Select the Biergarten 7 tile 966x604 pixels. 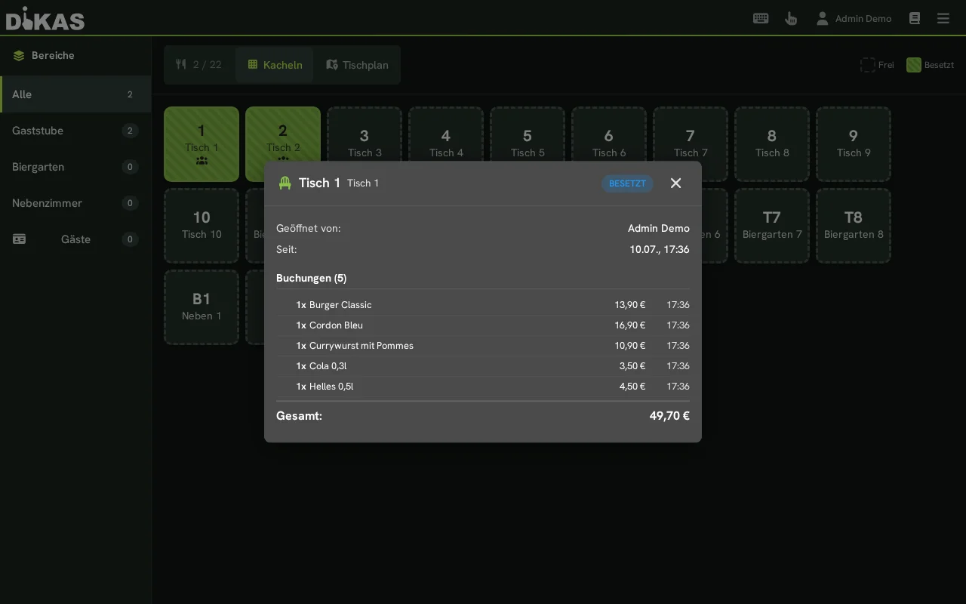[772, 226]
